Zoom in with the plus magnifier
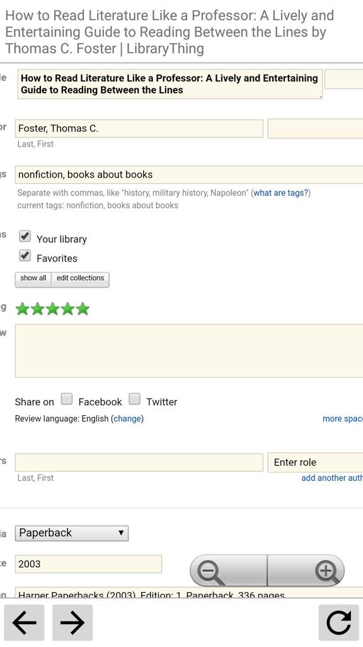This screenshot has height=647, width=363. point(306,571)
